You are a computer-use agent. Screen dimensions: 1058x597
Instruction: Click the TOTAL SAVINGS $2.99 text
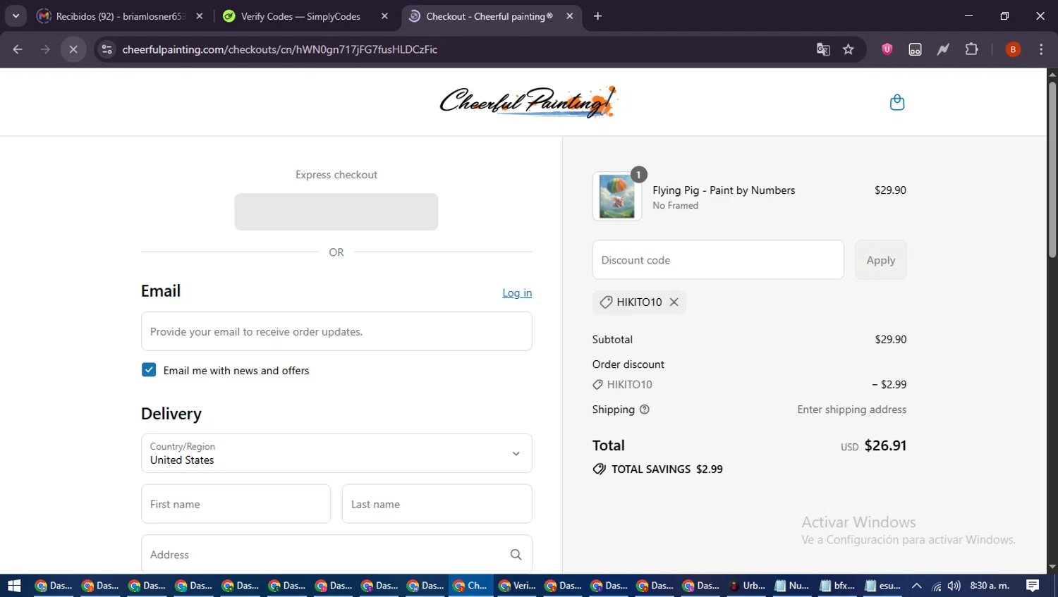[x=667, y=469]
